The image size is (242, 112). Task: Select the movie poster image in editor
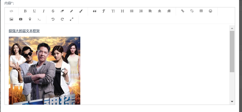coord(45,71)
